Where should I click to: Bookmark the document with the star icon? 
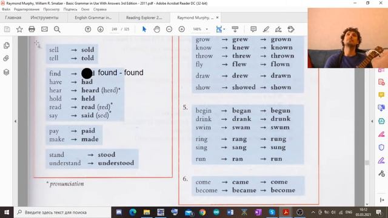click(19, 29)
